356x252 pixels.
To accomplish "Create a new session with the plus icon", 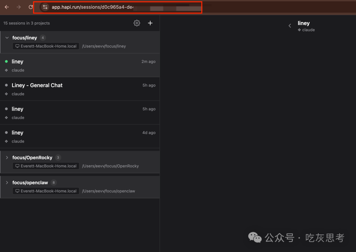I will click(x=150, y=23).
